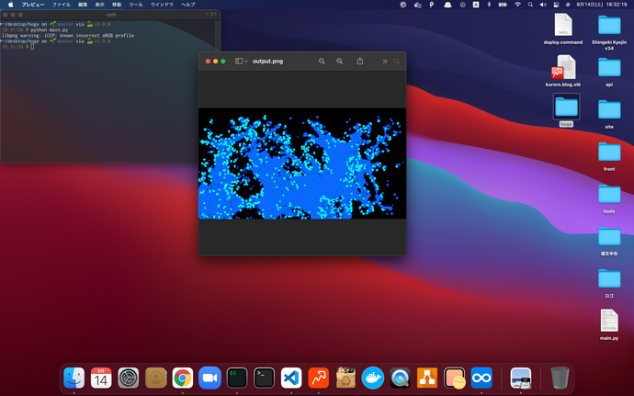634x396 pixels.
Task: Open the ファイル menu
Action: click(x=61, y=5)
